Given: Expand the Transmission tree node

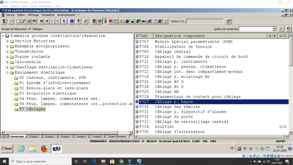Looking at the screenshot, I should [x=7, y=52].
